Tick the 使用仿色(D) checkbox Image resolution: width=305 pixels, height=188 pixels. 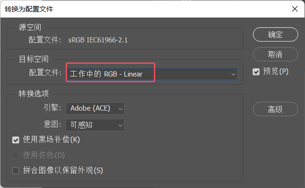coord(16,155)
